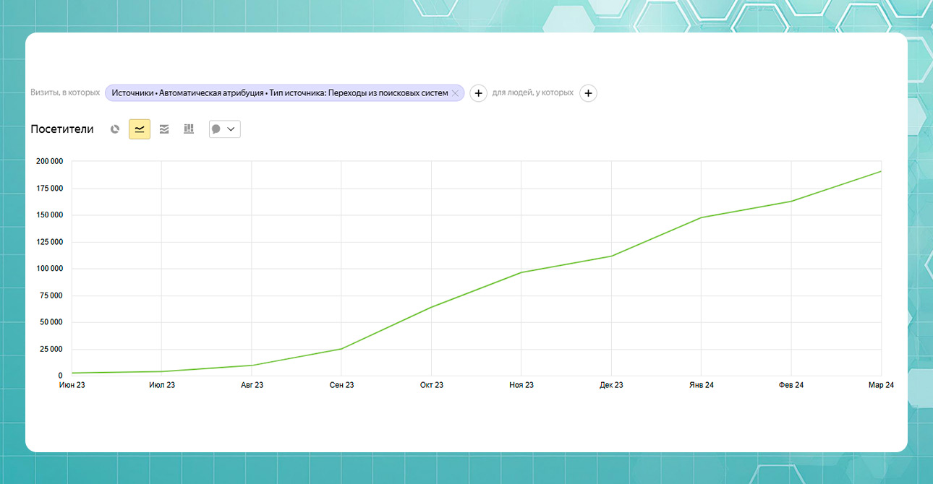933x484 pixels.
Task: Click the line data point at Дек 23
Action: pos(611,256)
